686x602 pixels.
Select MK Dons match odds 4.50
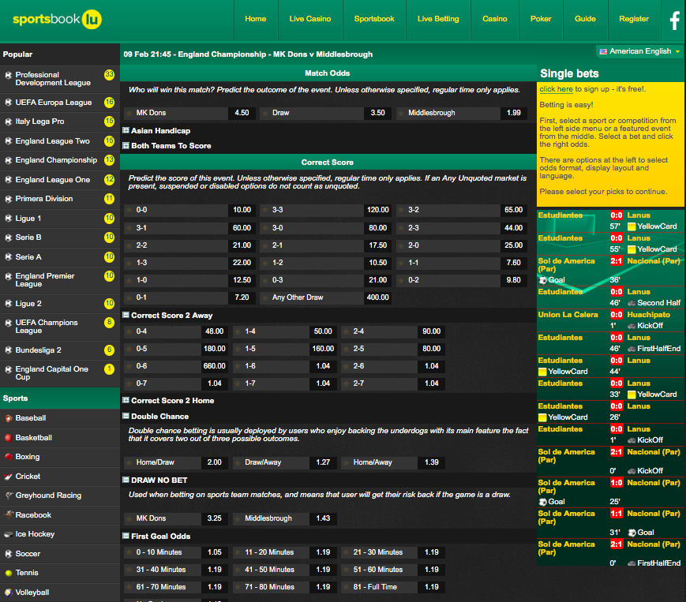point(241,113)
